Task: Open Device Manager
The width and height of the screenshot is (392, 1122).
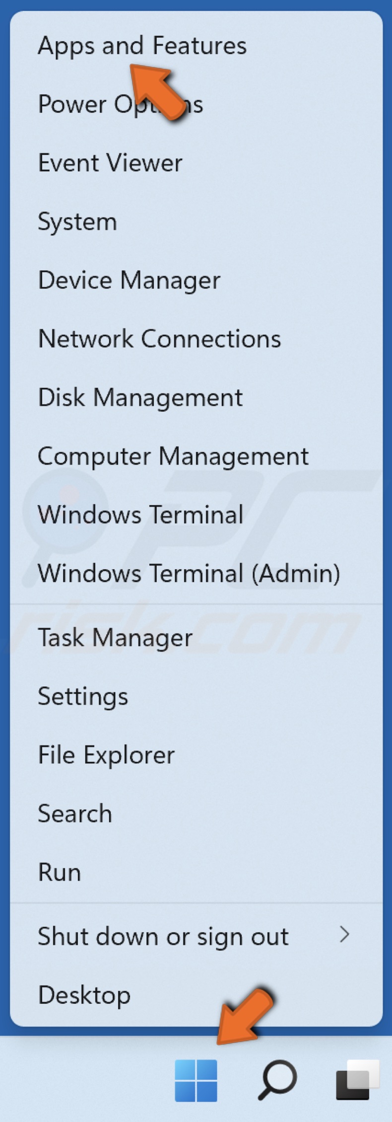Action: [x=129, y=280]
